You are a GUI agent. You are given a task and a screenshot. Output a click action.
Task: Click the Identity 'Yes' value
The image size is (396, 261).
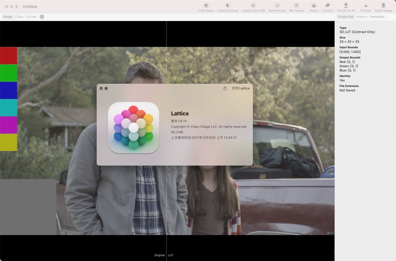tap(342, 80)
